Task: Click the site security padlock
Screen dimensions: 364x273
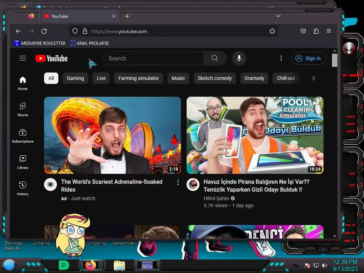Action: click(85, 31)
